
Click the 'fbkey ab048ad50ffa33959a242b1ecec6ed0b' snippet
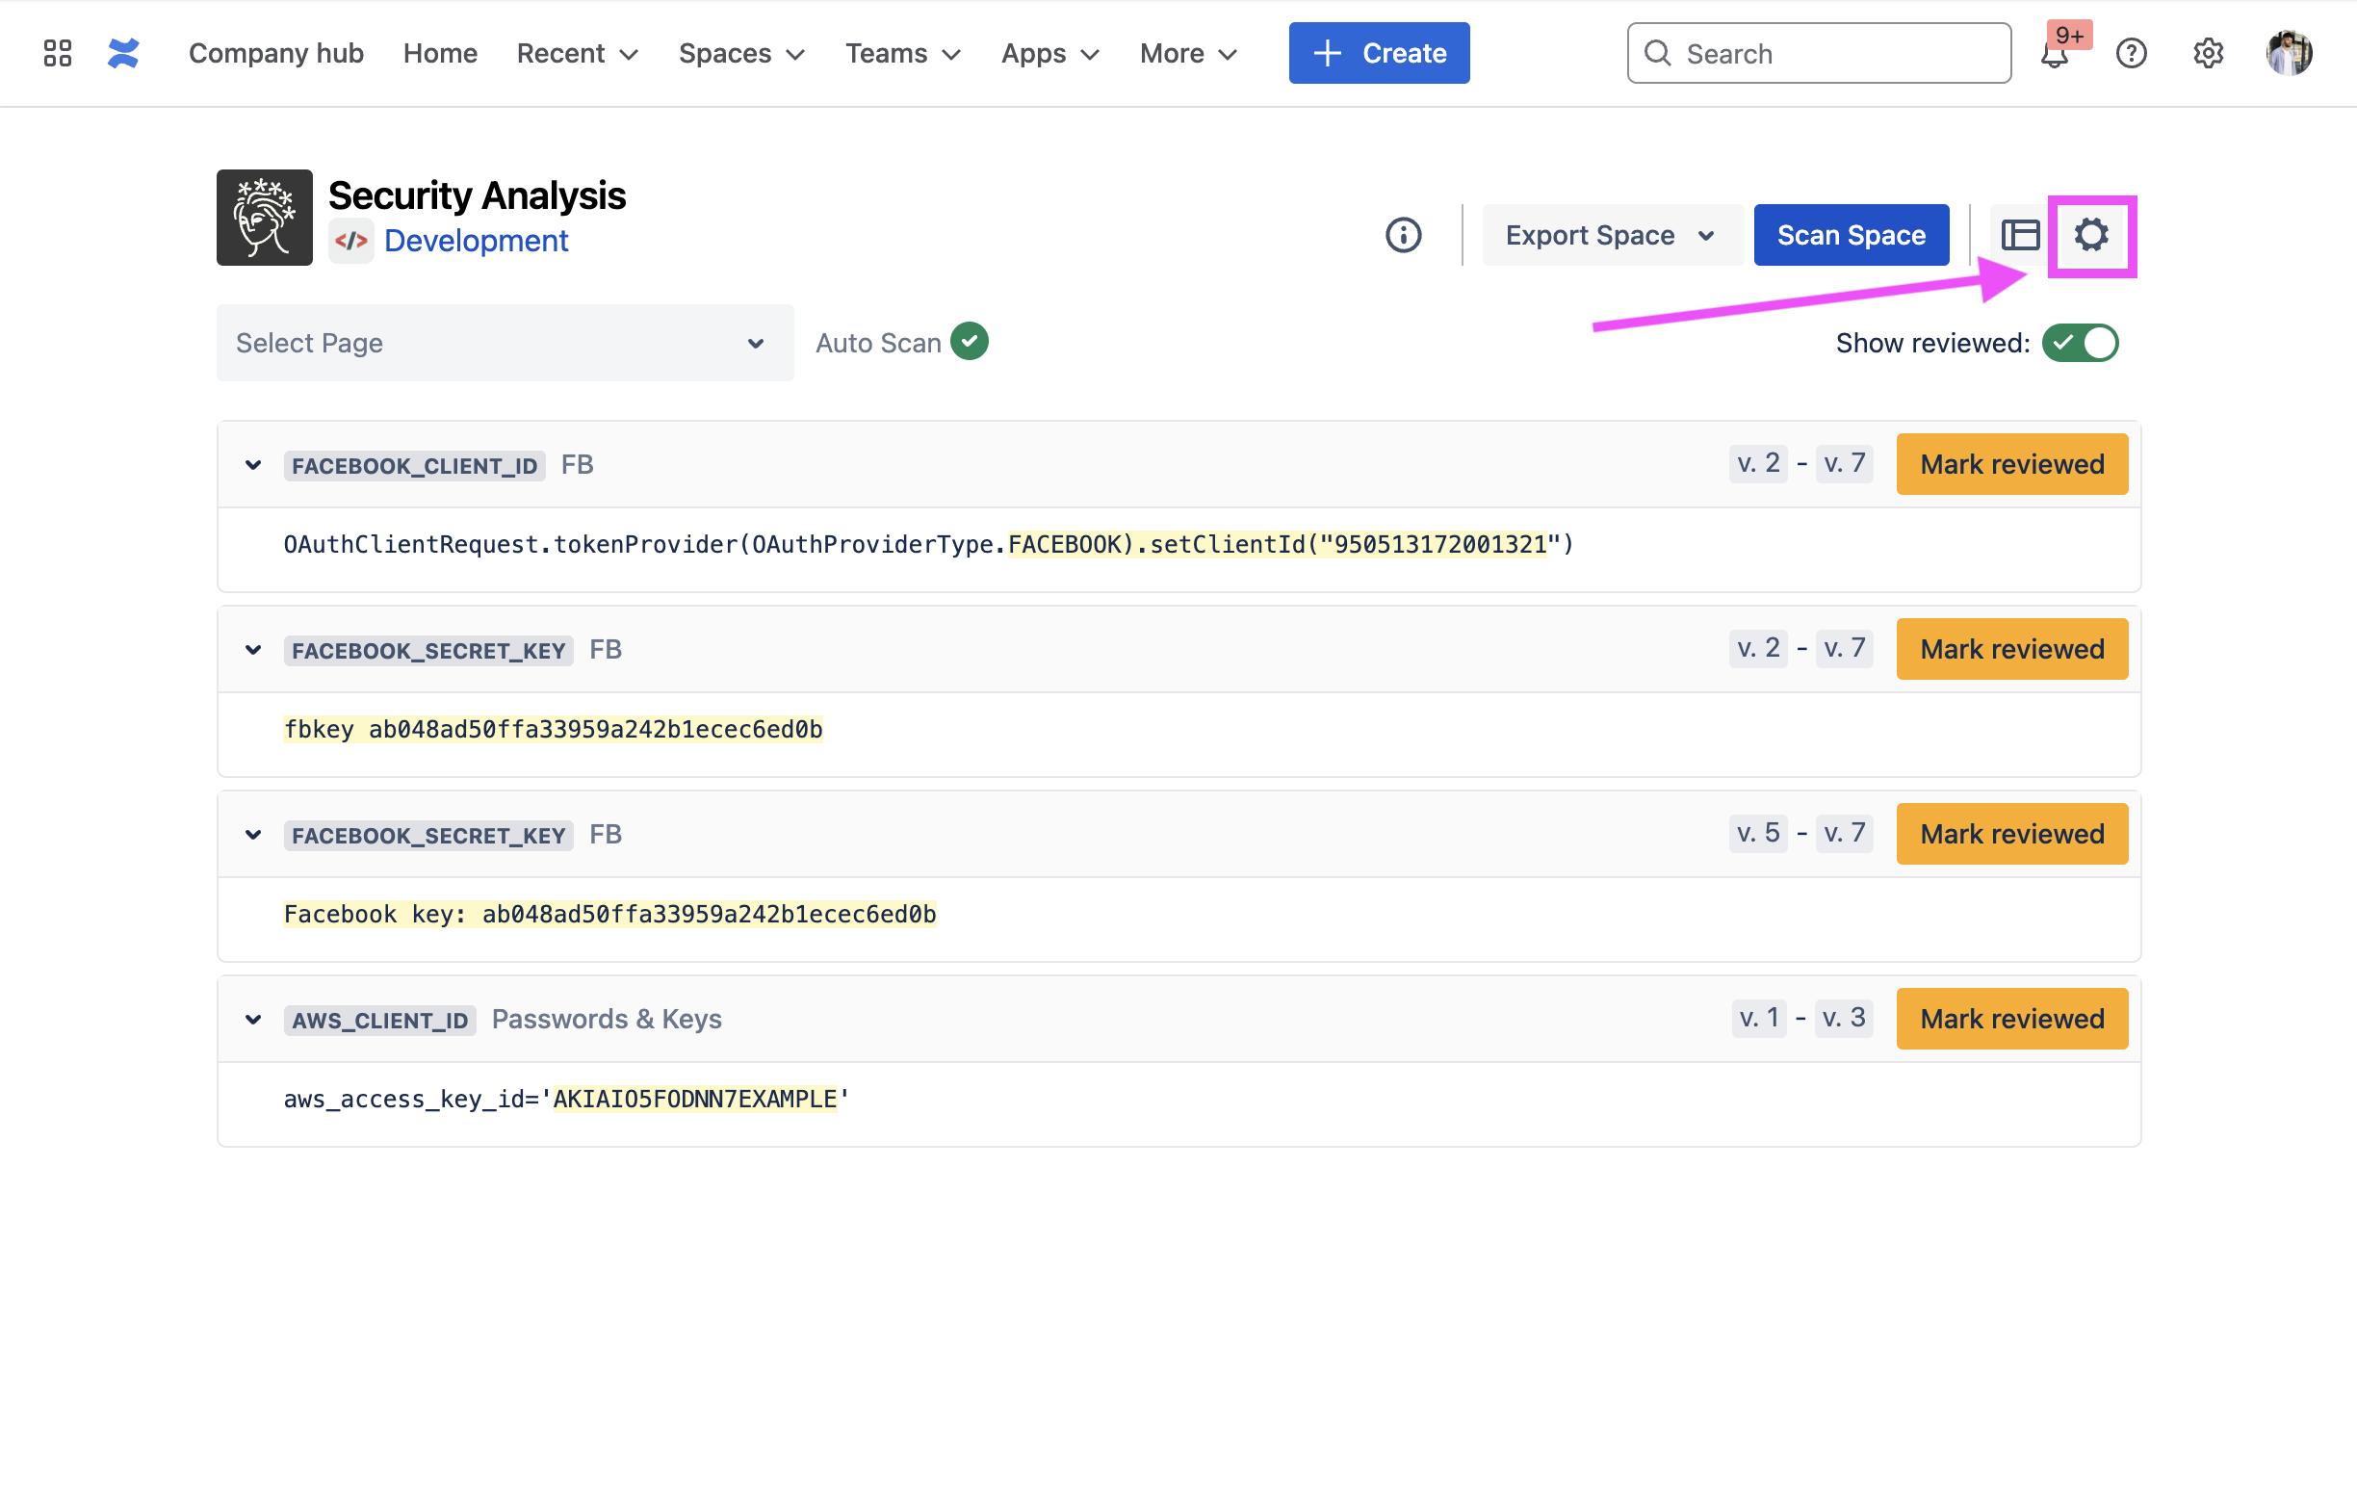click(553, 730)
